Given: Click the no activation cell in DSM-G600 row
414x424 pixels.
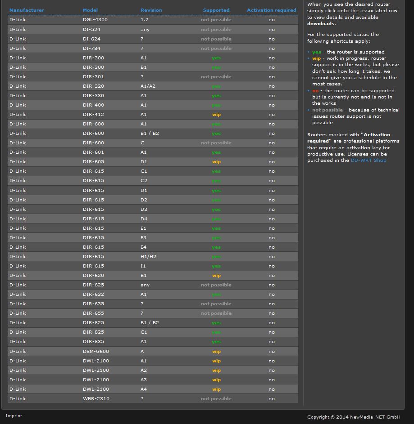Looking at the screenshot, I should (272, 352).
